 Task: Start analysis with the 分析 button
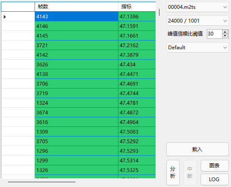[173, 172]
